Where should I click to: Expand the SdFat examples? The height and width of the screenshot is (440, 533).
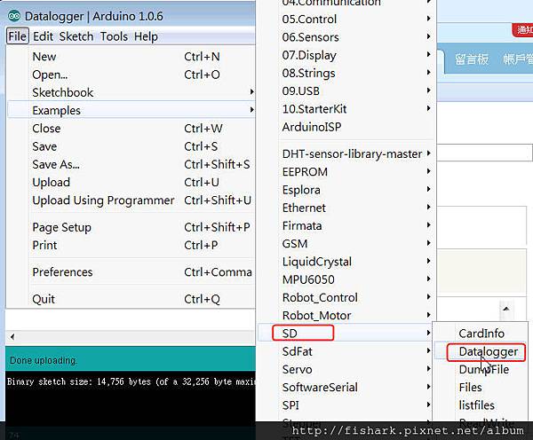coord(346,351)
